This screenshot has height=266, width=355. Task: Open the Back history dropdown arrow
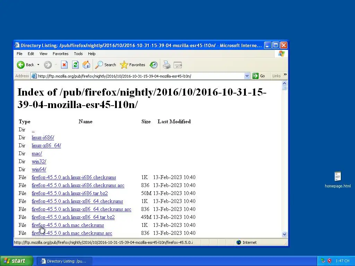click(x=38, y=65)
